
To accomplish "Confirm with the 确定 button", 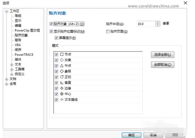I will pyautogui.click(x=132, y=135).
